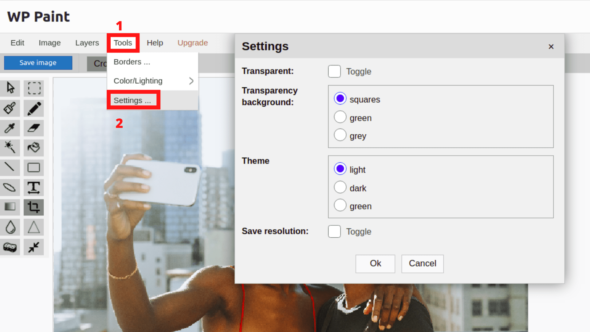Open the Help menu
The width and height of the screenshot is (590, 332).
pyautogui.click(x=155, y=43)
